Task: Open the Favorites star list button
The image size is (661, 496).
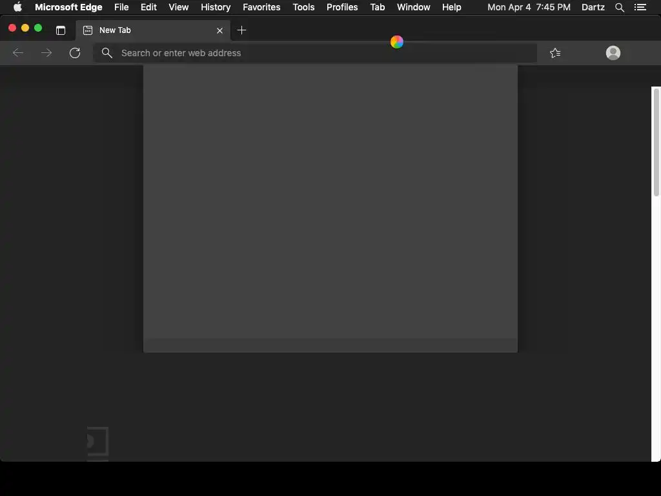Action: [555, 53]
